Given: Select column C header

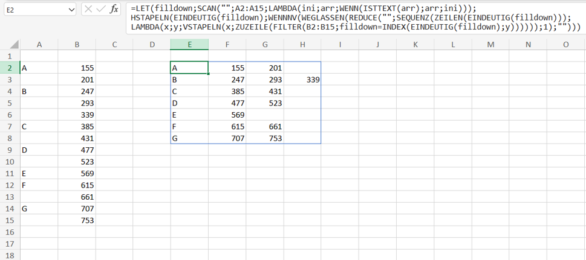Looking at the screenshot, I should [114, 45].
